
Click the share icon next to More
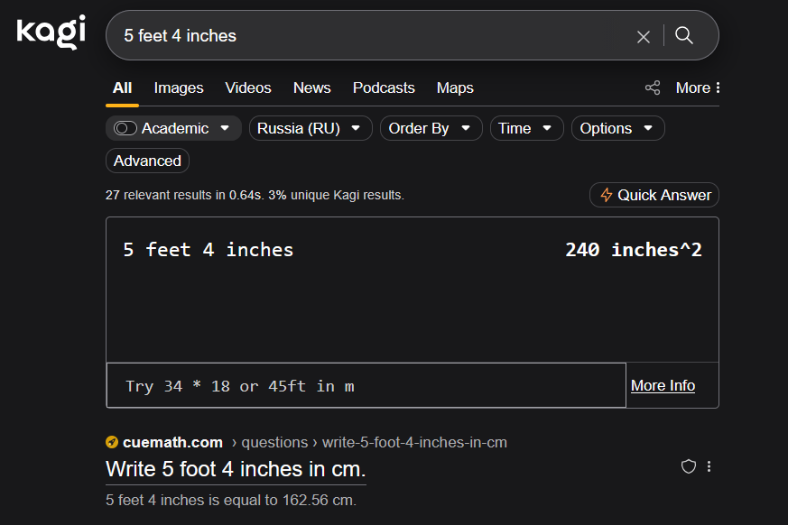(x=653, y=87)
